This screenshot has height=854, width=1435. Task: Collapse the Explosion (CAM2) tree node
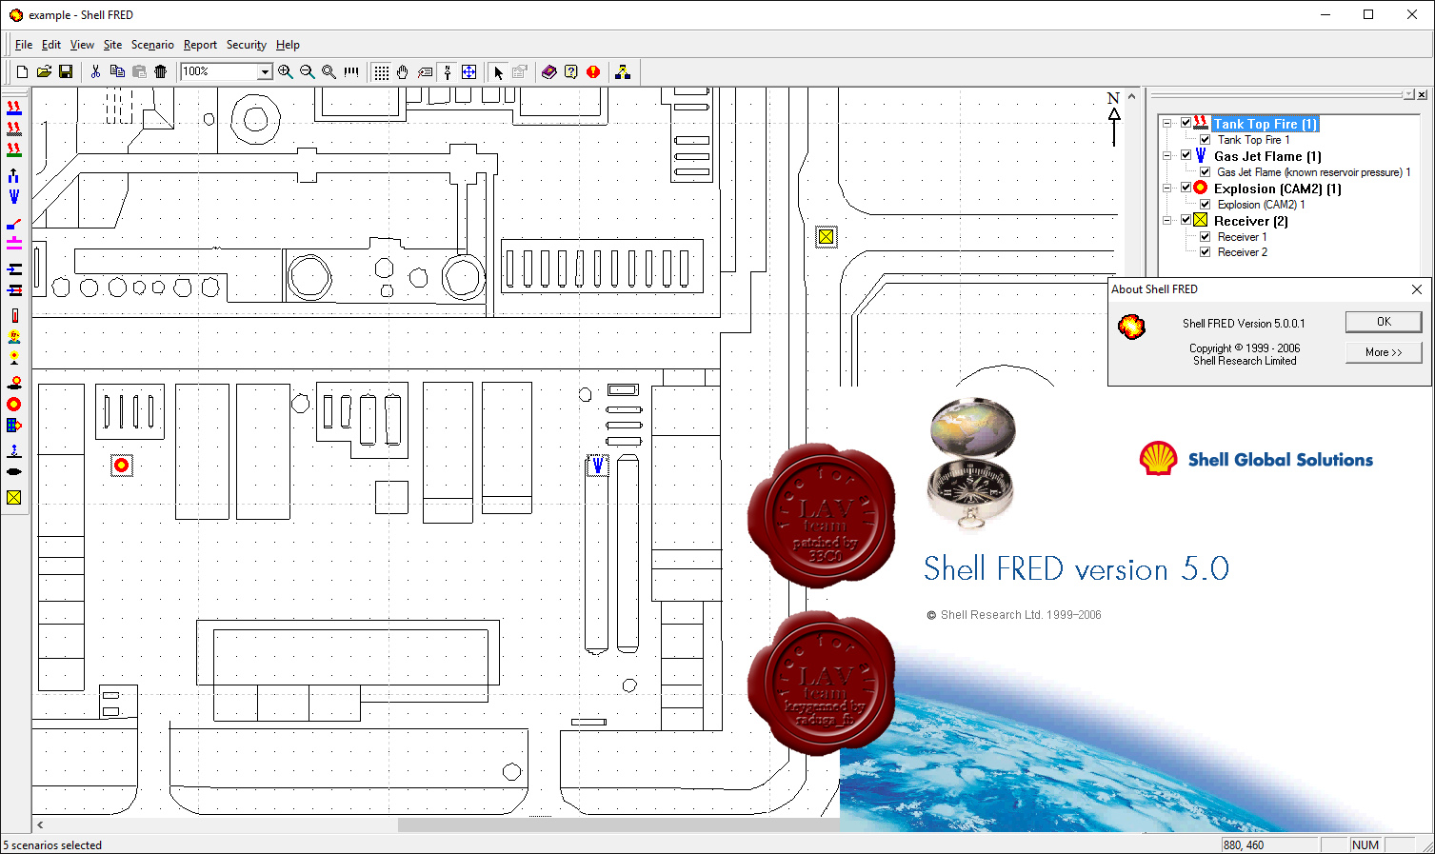[x=1166, y=189]
